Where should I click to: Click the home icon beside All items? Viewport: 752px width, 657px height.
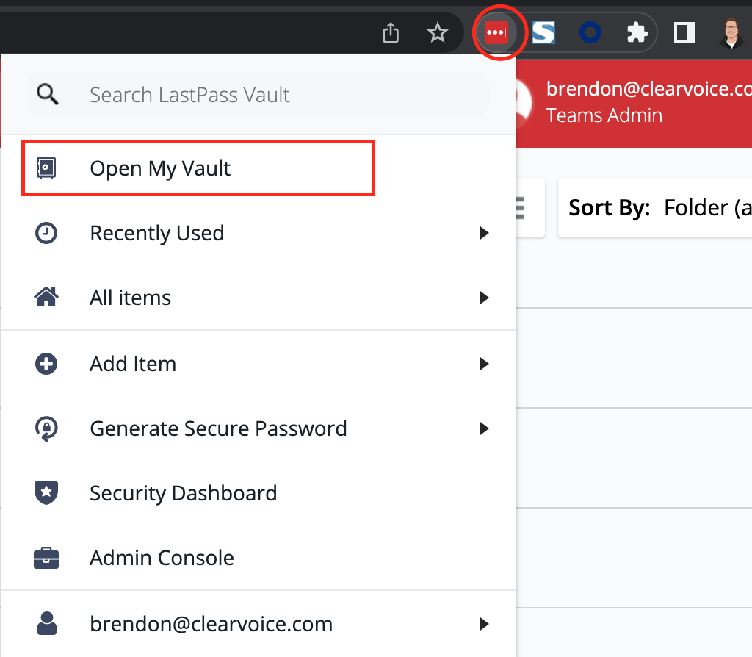[46, 297]
